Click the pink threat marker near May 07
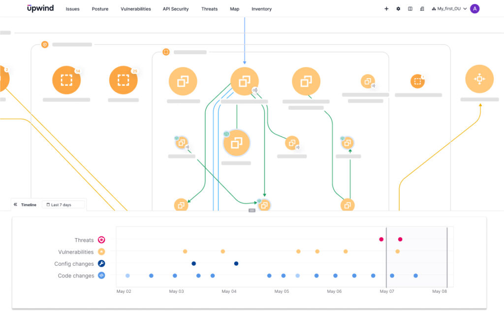This screenshot has width=504, height=311. click(381, 239)
